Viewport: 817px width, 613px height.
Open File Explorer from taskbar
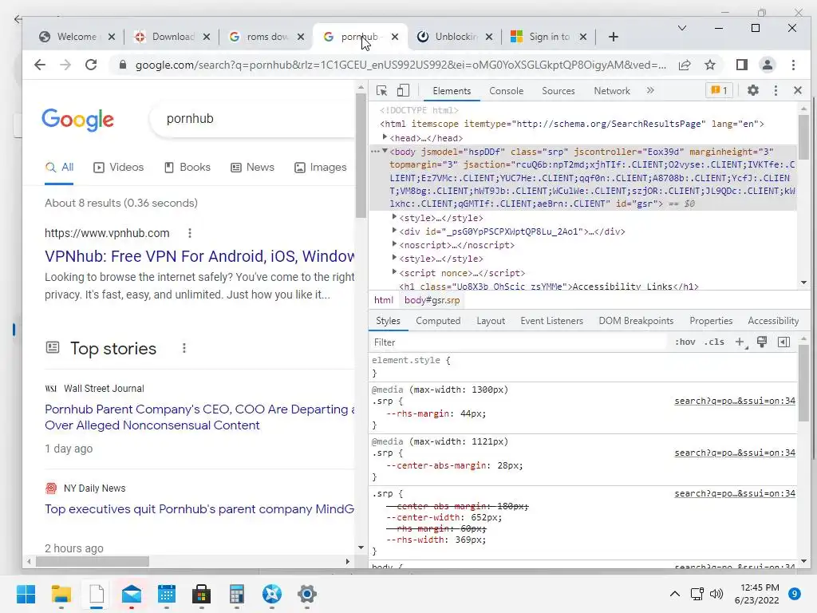(x=61, y=594)
